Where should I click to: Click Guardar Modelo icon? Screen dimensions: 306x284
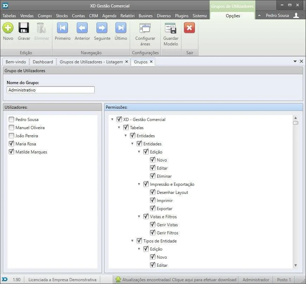click(171, 28)
